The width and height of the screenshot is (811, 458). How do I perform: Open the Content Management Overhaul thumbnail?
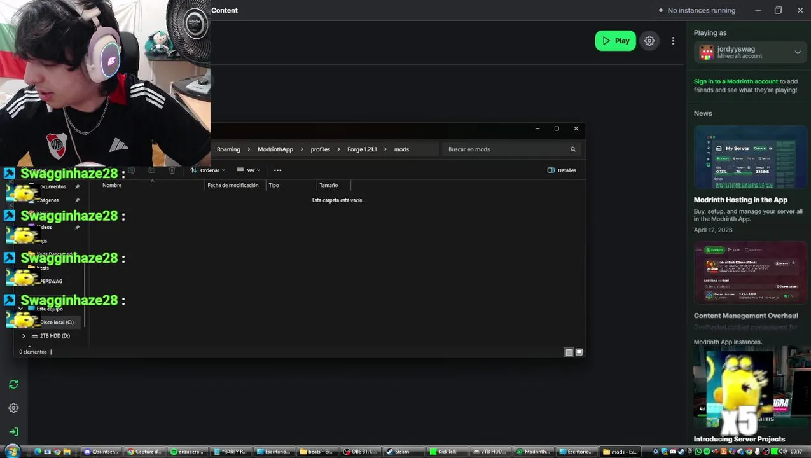point(751,273)
